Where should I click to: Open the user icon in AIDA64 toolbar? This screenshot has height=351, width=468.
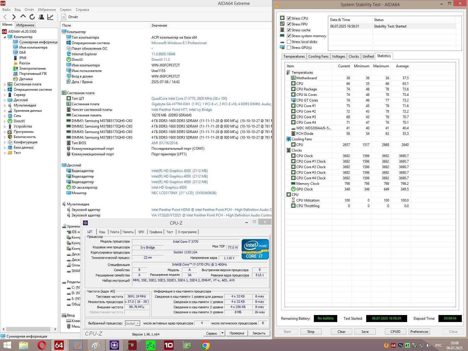pyautogui.click(x=41, y=17)
